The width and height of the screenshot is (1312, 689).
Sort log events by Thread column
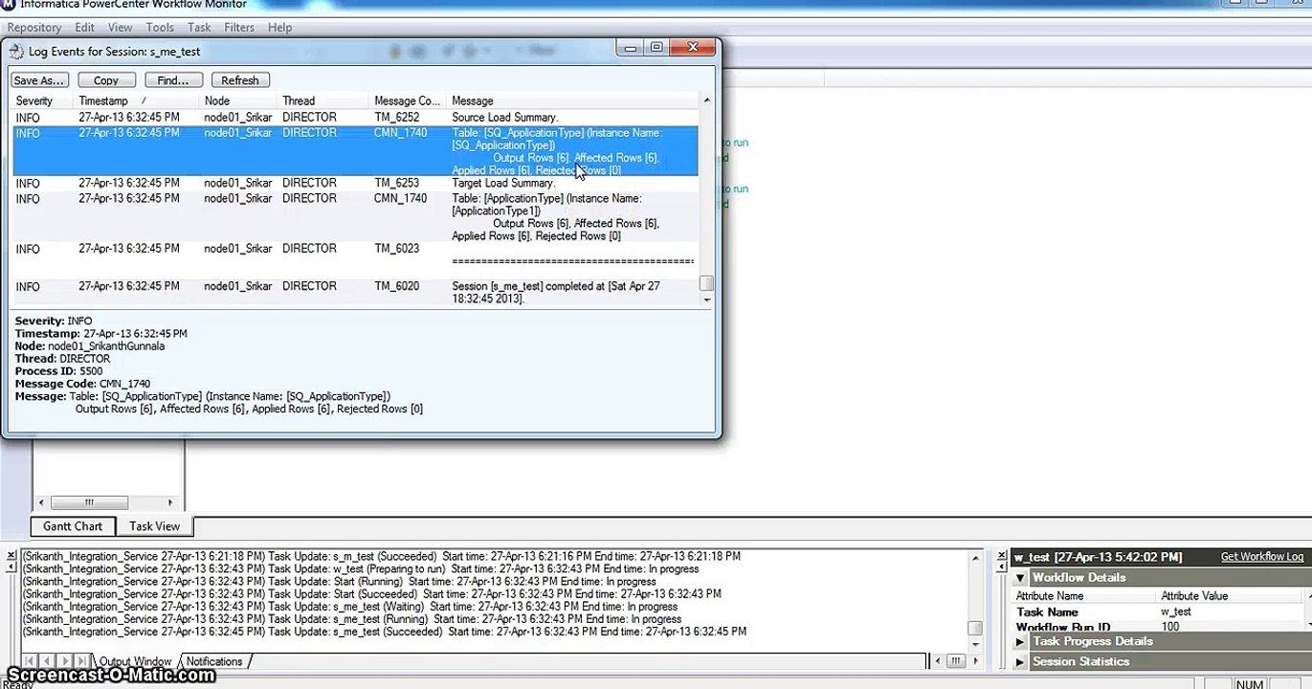click(323, 100)
